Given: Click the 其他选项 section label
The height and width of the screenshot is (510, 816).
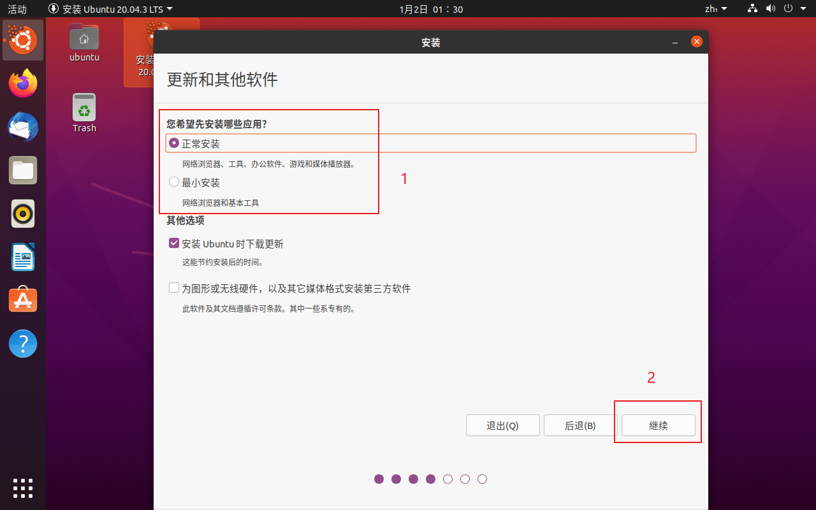Looking at the screenshot, I should click(186, 220).
